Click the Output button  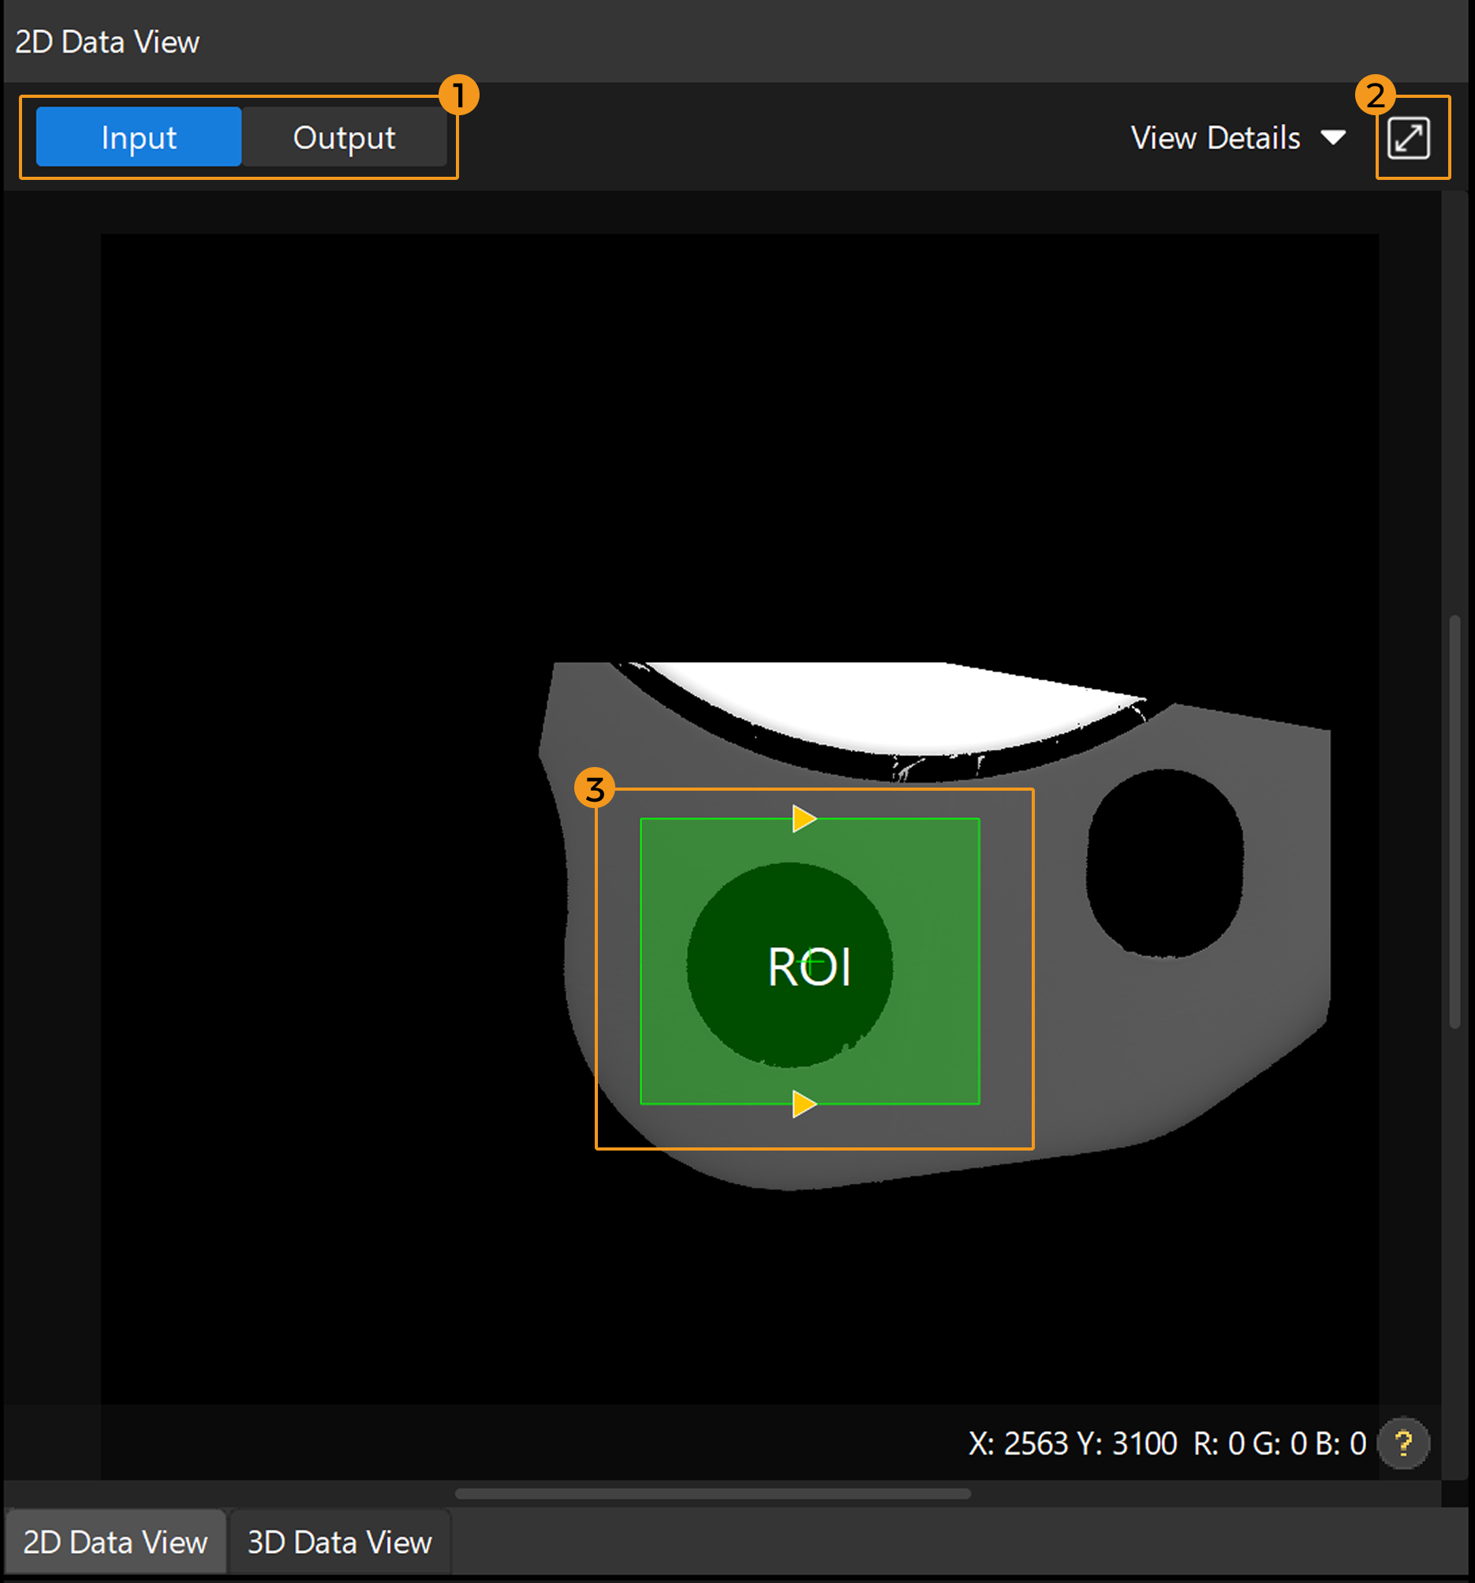344,137
